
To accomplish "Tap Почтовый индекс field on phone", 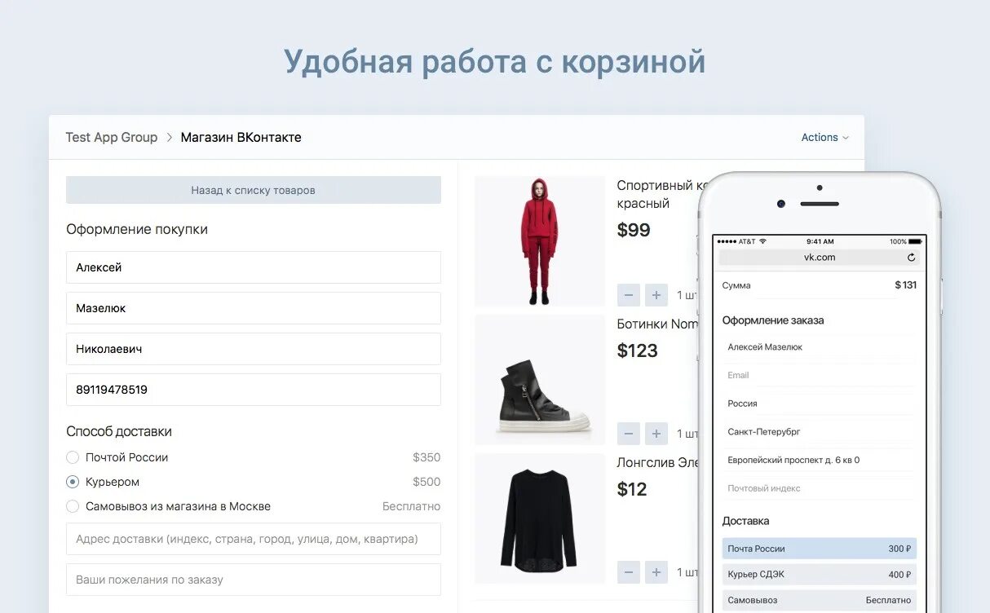I will 820,488.
